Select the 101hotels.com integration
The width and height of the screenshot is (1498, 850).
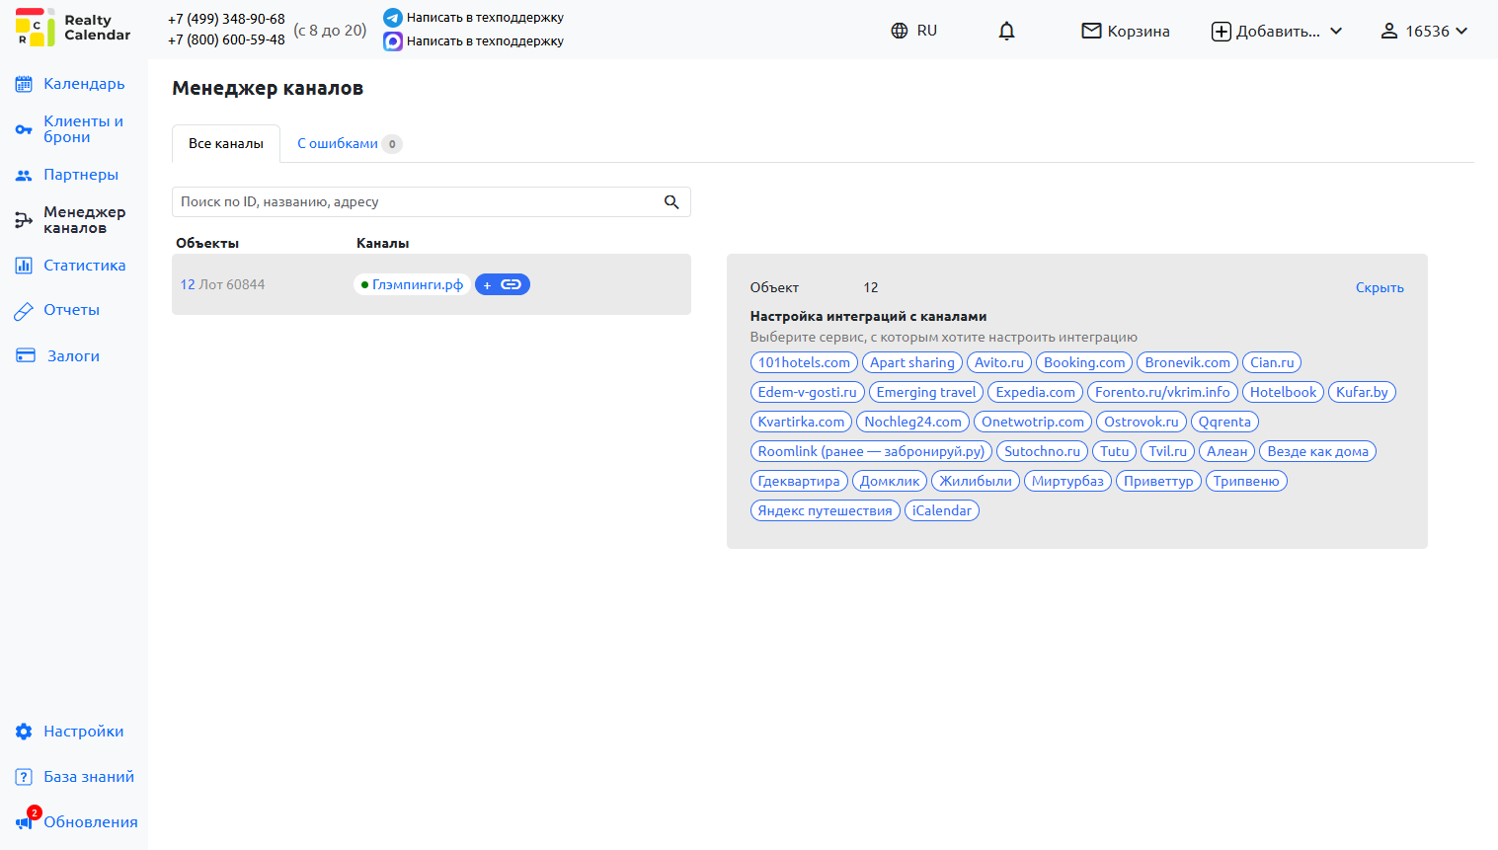pos(804,362)
